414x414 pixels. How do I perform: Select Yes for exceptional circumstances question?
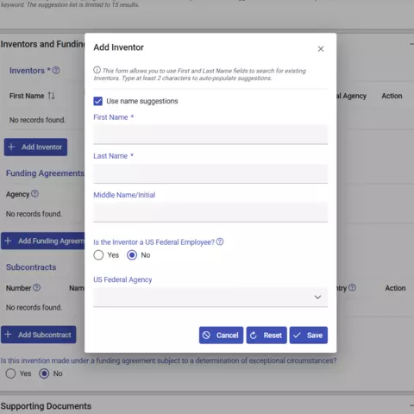[10, 373]
